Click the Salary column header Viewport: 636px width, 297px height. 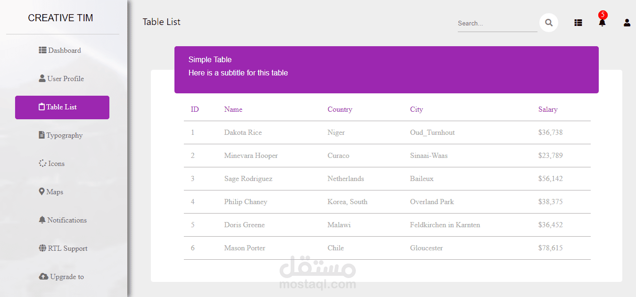(x=548, y=109)
